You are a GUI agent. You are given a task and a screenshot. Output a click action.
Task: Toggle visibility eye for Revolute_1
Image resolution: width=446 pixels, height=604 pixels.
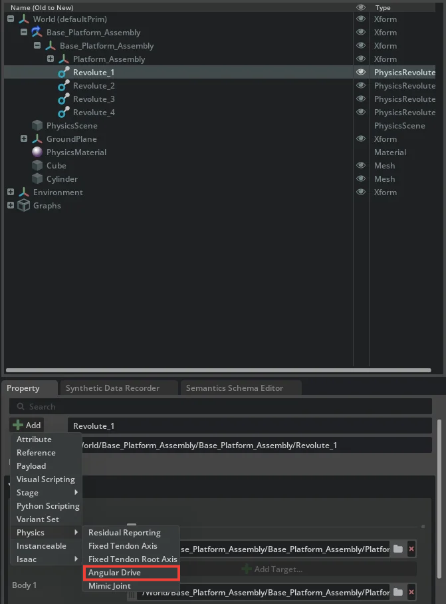click(361, 73)
